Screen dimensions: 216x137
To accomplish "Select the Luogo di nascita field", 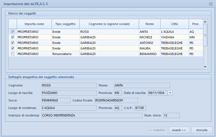I will 69,93.
